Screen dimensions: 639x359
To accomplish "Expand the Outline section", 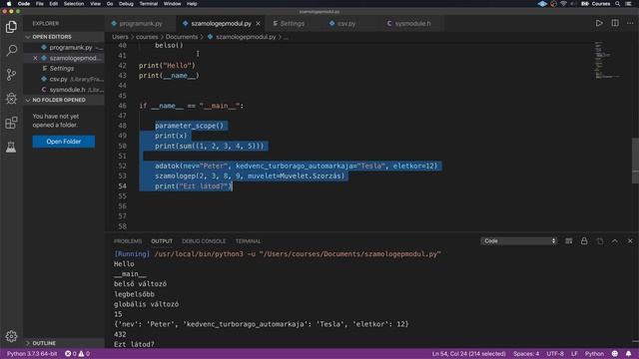I will coord(64,343).
